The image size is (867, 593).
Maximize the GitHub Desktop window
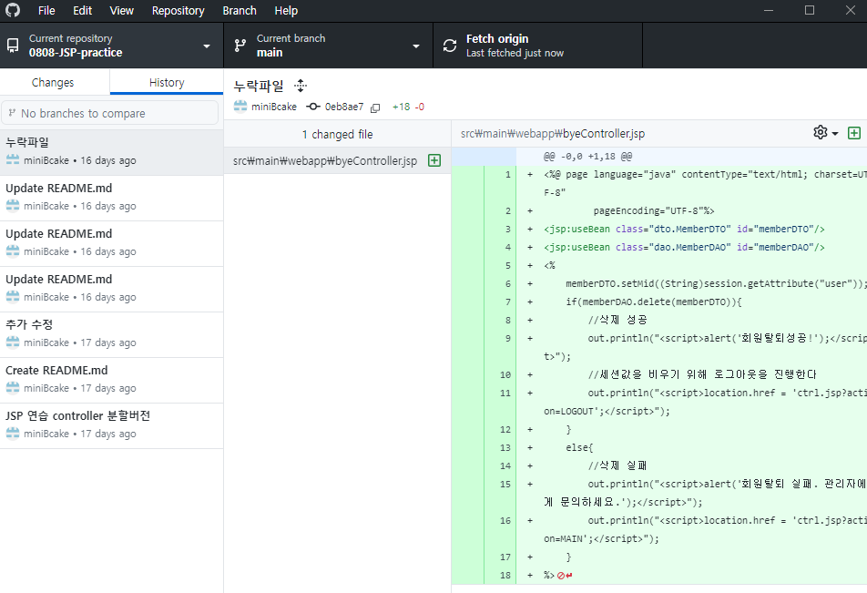(x=810, y=11)
